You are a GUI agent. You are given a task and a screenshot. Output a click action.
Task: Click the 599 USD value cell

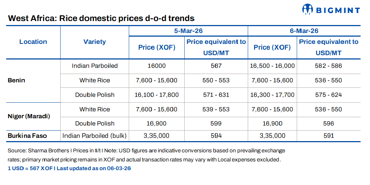(216, 123)
